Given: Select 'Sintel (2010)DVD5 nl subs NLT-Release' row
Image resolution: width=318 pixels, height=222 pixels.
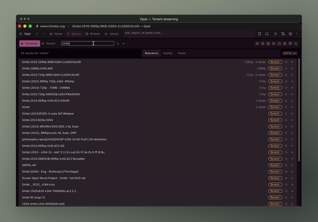Looking at the screenshot, I should [x=158, y=114].
